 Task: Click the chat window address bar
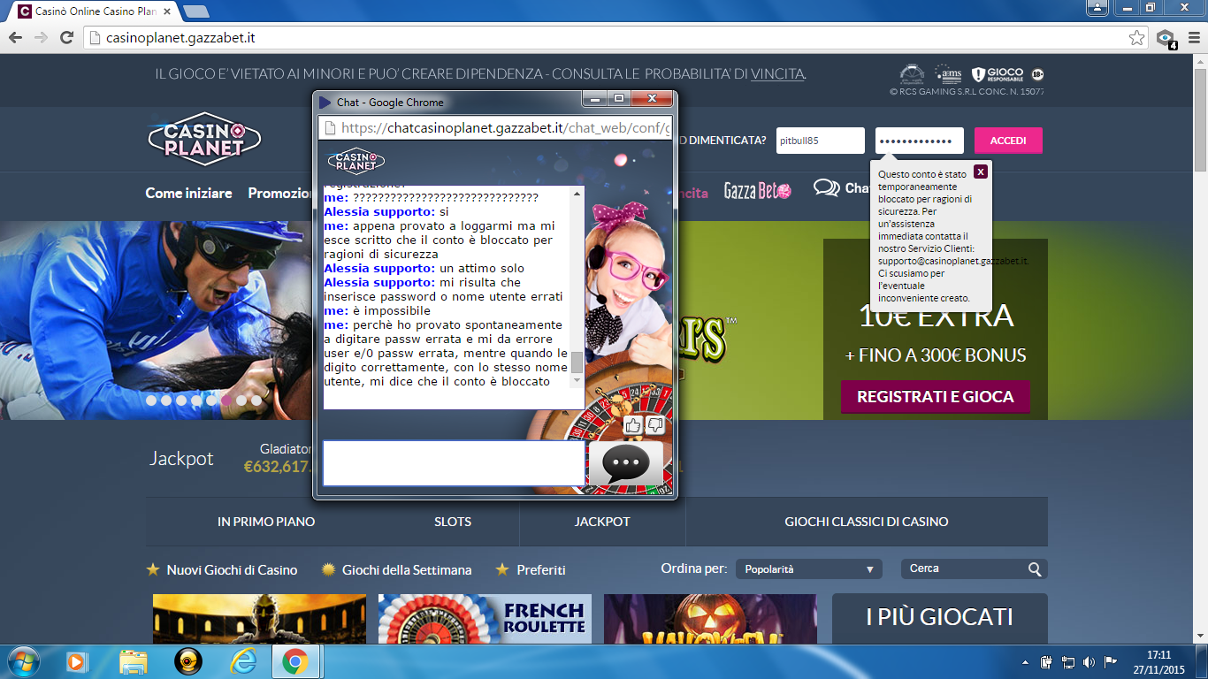click(495, 127)
